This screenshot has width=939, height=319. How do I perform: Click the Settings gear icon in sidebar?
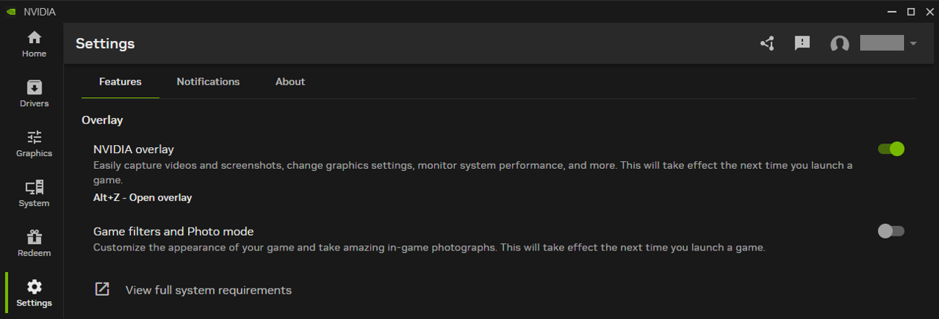[x=34, y=287]
